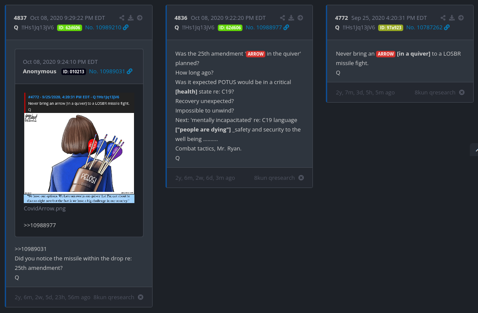Click the CovidArrow.png file name
The image size is (478, 313).
45,208
